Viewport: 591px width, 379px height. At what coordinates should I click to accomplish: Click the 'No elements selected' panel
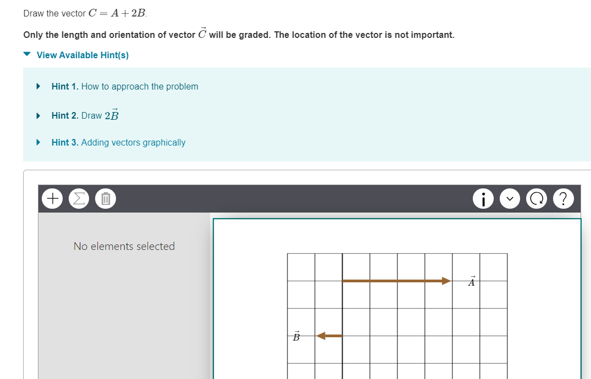pos(124,246)
